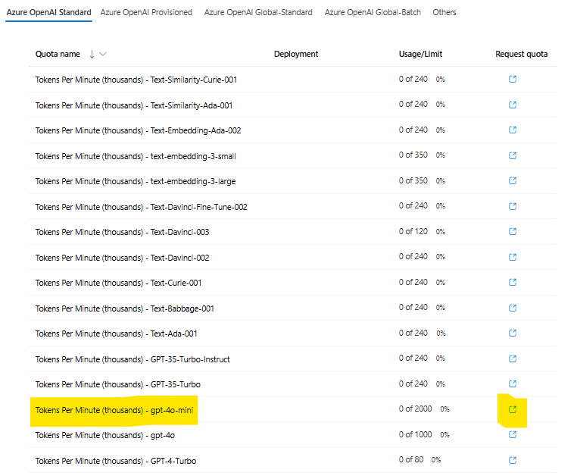This screenshot has width=577, height=476.
Task: Request quota for gpt-4o-mini
Action: [513, 410]
